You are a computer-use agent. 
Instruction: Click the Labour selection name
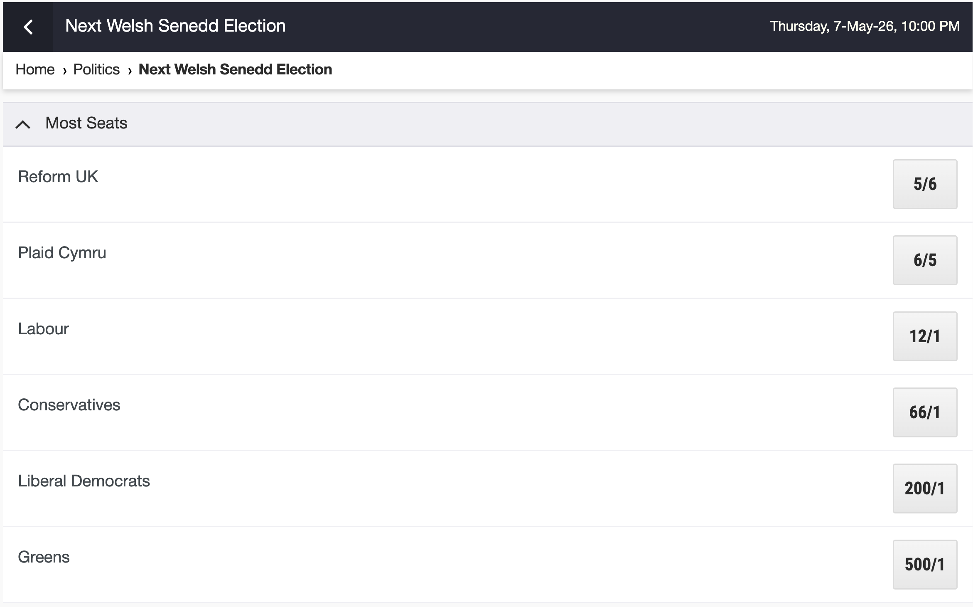tap(43, 329)
